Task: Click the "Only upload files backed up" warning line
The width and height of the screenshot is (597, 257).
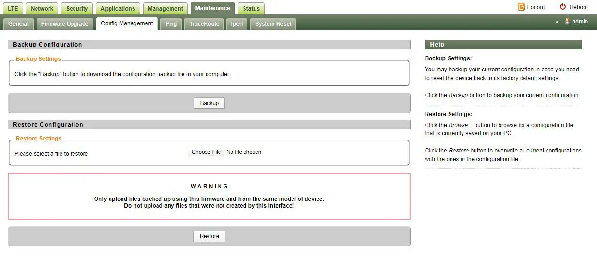Action: coord(209,199)
